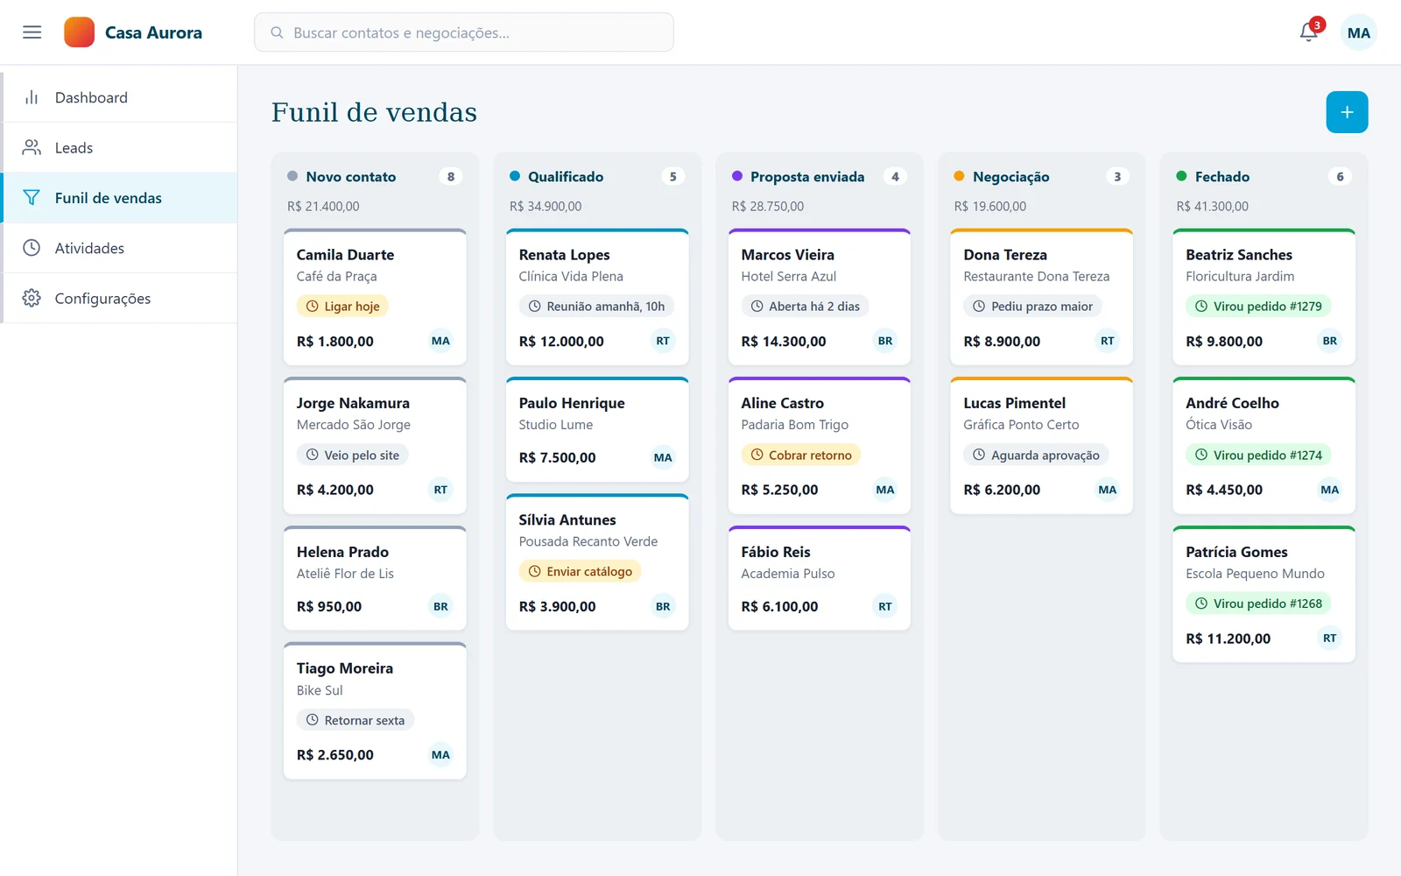The width and height of the screenshot is (1401, 876).
Task: Select Funil de vendas sidebar item
Action: click(119, 198)
